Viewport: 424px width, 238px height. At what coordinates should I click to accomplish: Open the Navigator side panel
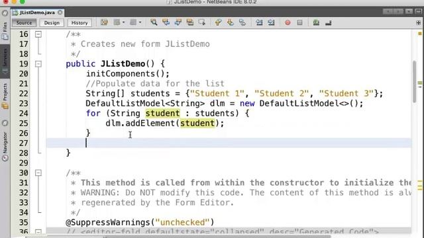pyautogui.click(x=5, y=147)
